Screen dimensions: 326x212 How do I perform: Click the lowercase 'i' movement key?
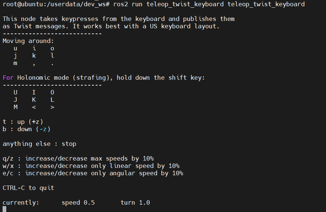tap(34, 48)
